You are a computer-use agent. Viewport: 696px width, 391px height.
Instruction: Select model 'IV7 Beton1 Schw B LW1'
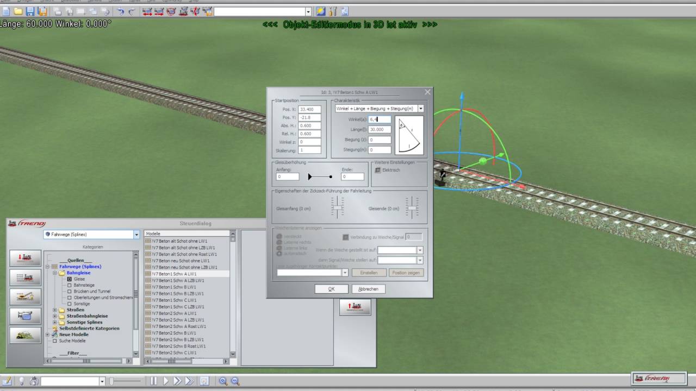(x=174, y=287)
